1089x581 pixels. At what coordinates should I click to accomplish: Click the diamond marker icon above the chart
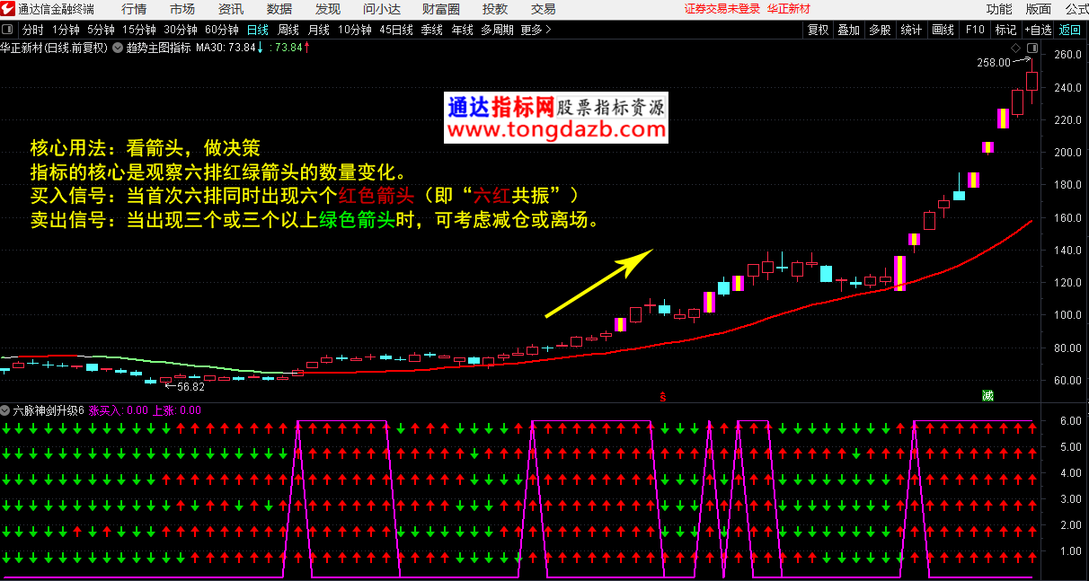click(1015, 48)
